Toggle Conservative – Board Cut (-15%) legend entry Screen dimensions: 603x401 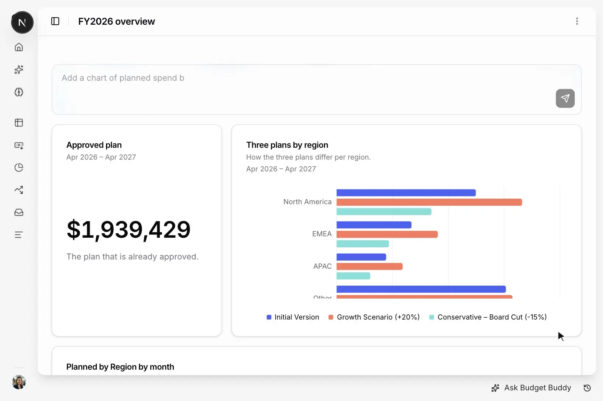488,317
